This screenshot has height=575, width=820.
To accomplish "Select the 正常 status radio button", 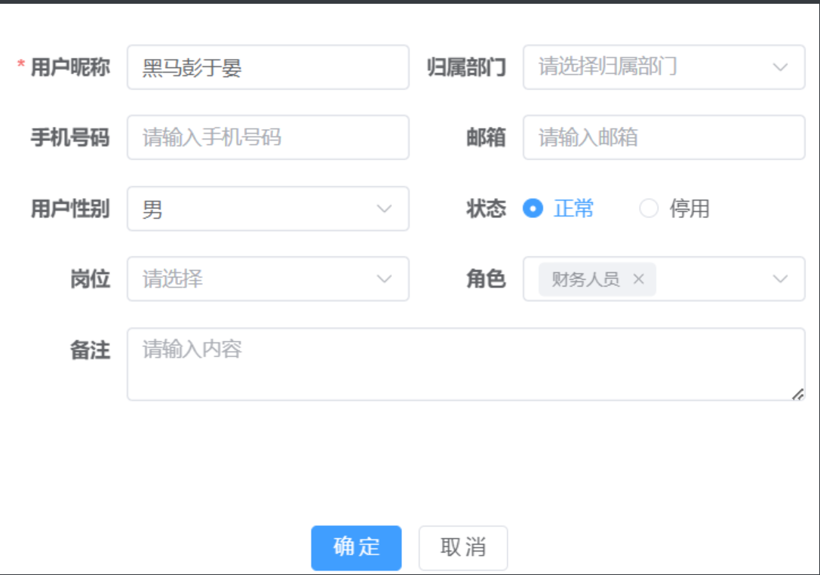I will (533, 208).
